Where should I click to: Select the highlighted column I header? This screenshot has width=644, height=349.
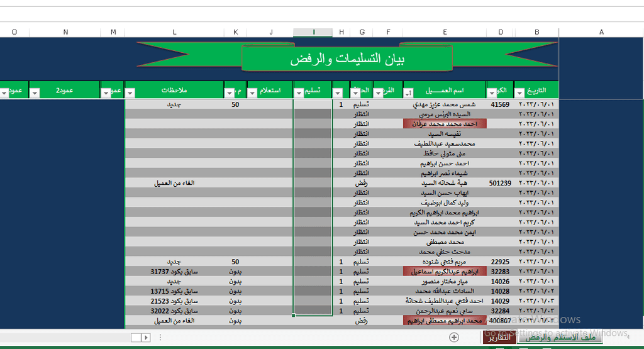coord(313,32)
